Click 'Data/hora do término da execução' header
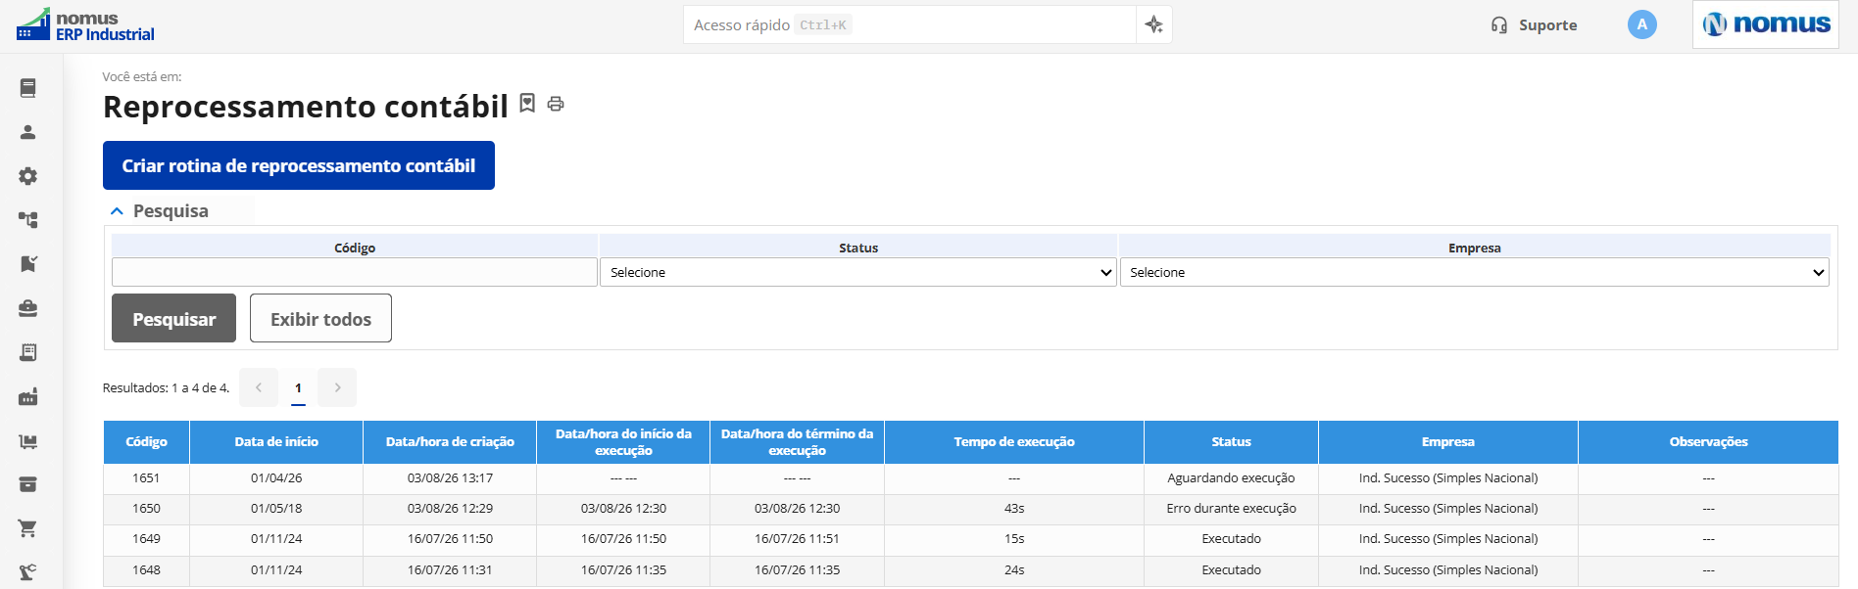 (x=797, y=441)
